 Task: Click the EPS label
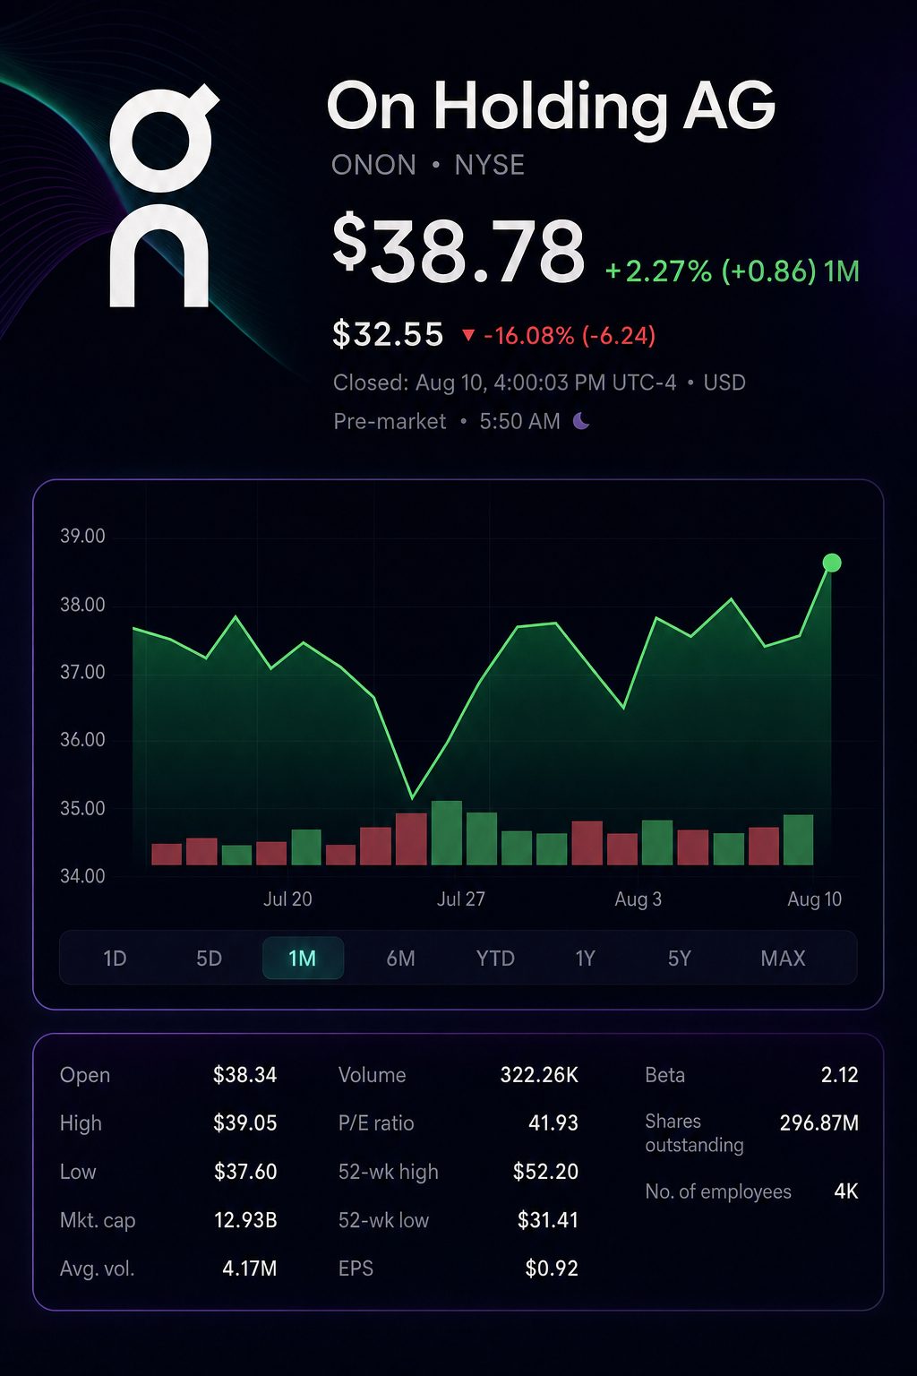point(356,1268)
